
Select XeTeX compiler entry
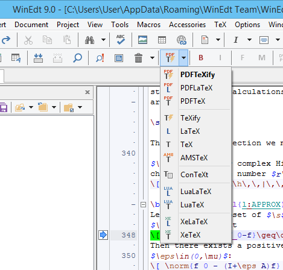196,235
